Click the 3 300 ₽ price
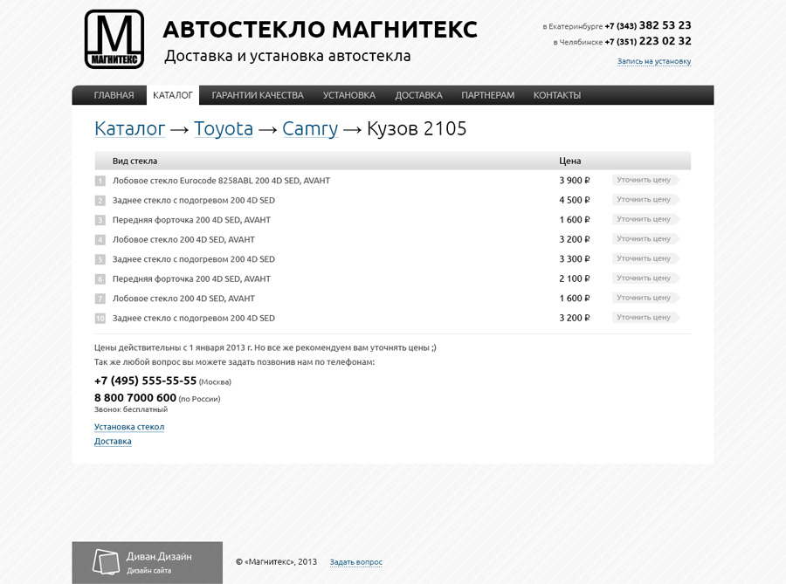The height and width of the screenshot is (584, 786). tap(575, 259)
